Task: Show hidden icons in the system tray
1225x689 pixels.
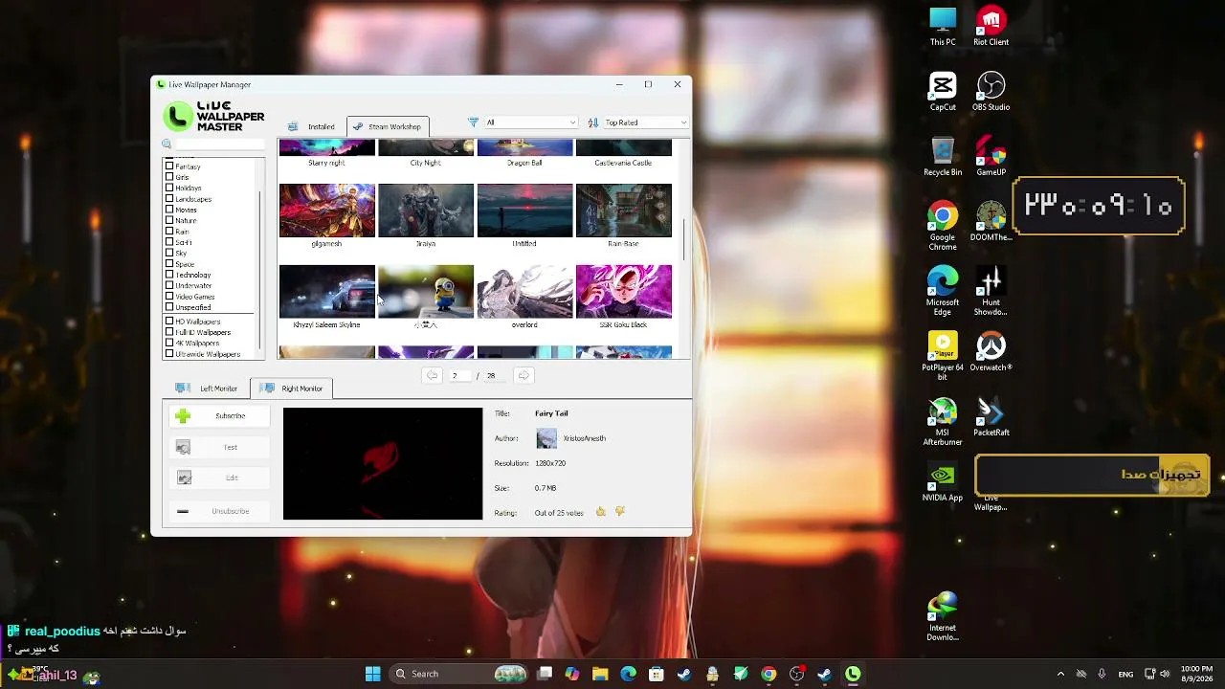Action: pos(1060,674)
